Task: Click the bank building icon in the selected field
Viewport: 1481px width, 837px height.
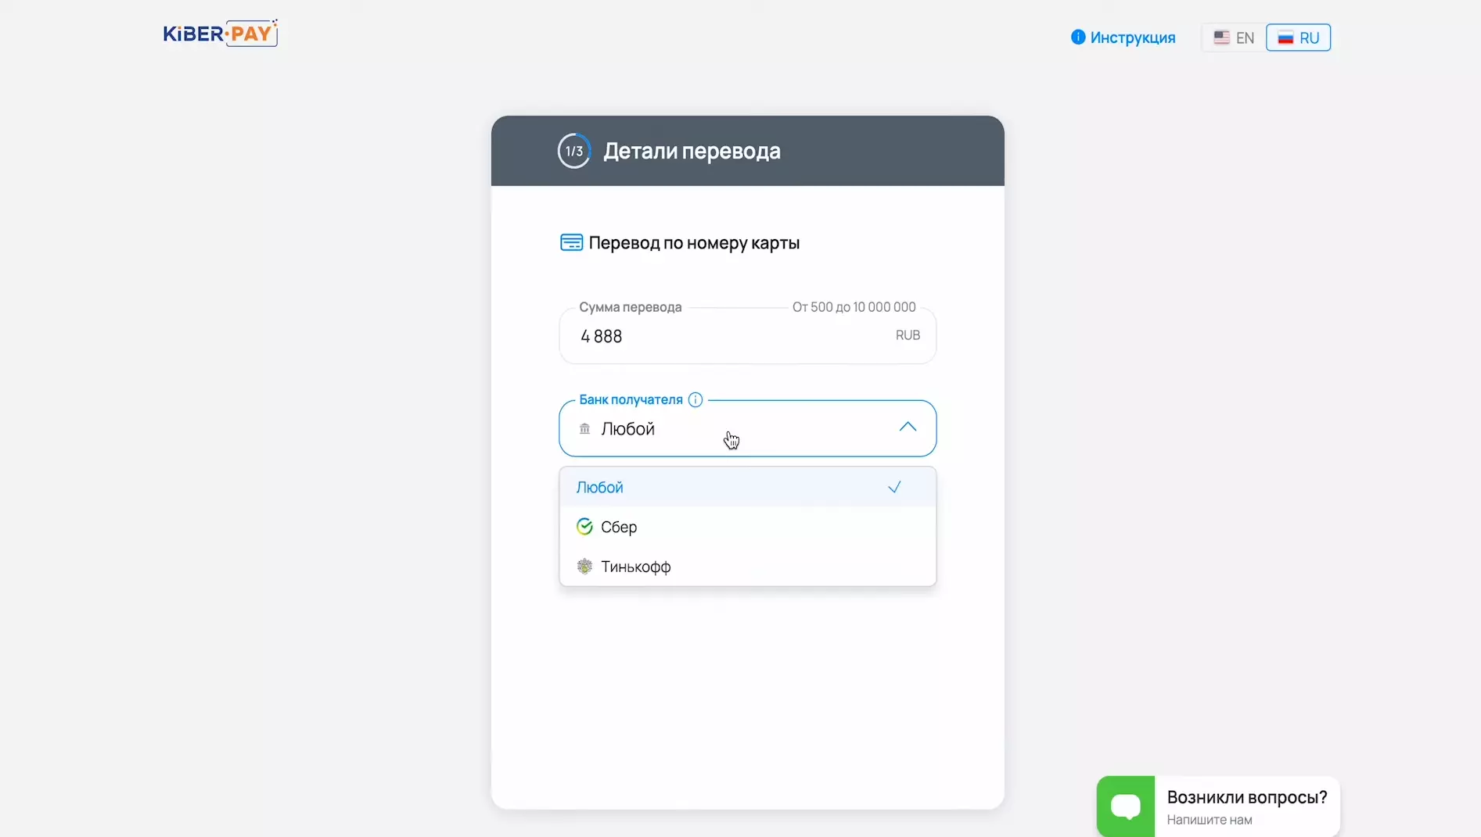Action: click(x=584, y=429)
